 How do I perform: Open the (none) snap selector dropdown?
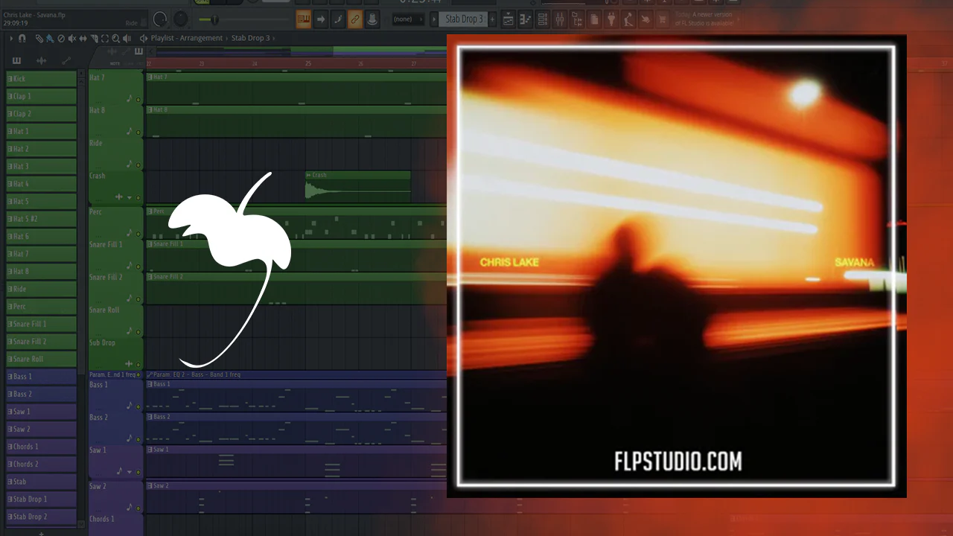pyautogui.click(x=408, y=19)
